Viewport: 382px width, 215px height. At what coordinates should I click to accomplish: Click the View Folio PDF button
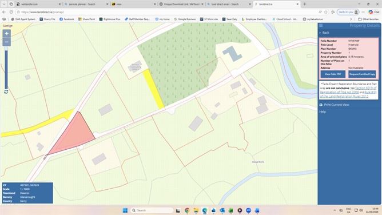(333, 74)
